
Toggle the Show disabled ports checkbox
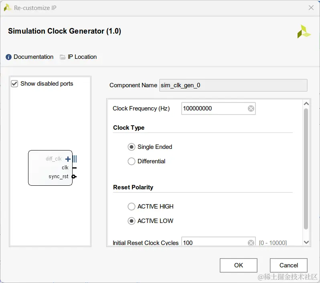14,84
